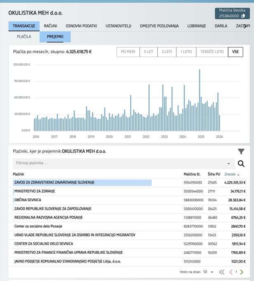Open ZAVOD ZA ZDRAVSTVENO ZAVAROVANJE SLOVENIJE payer

[54, 182]
